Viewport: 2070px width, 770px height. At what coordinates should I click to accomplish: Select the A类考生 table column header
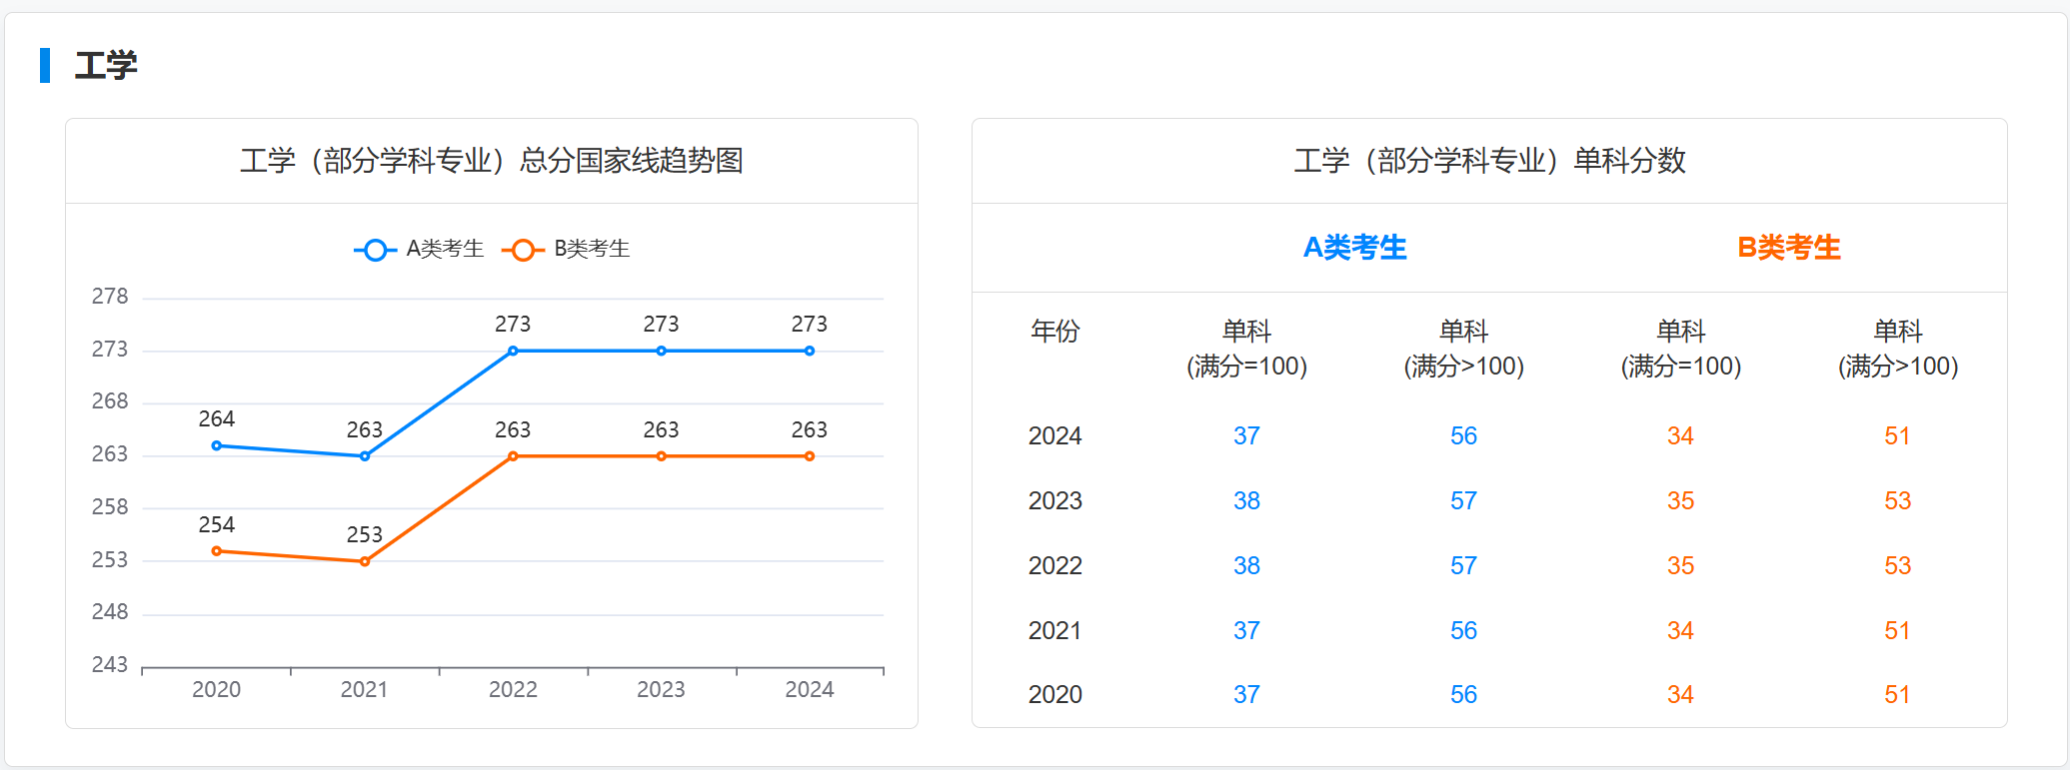1354,248
